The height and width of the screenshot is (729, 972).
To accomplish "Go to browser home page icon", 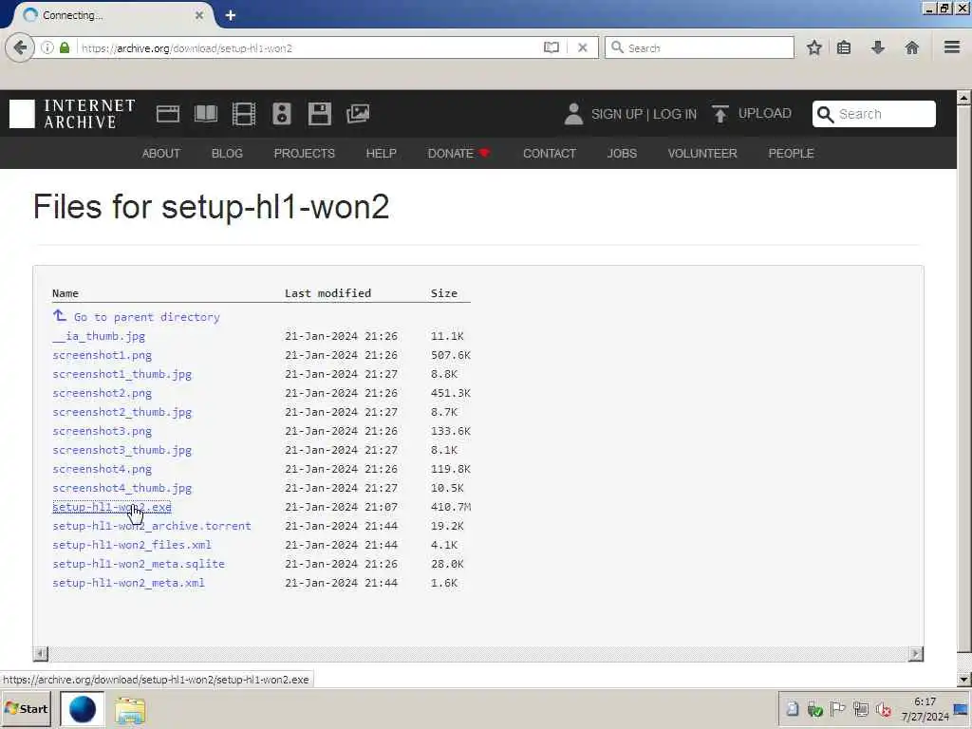I will [x=911, y=47].
